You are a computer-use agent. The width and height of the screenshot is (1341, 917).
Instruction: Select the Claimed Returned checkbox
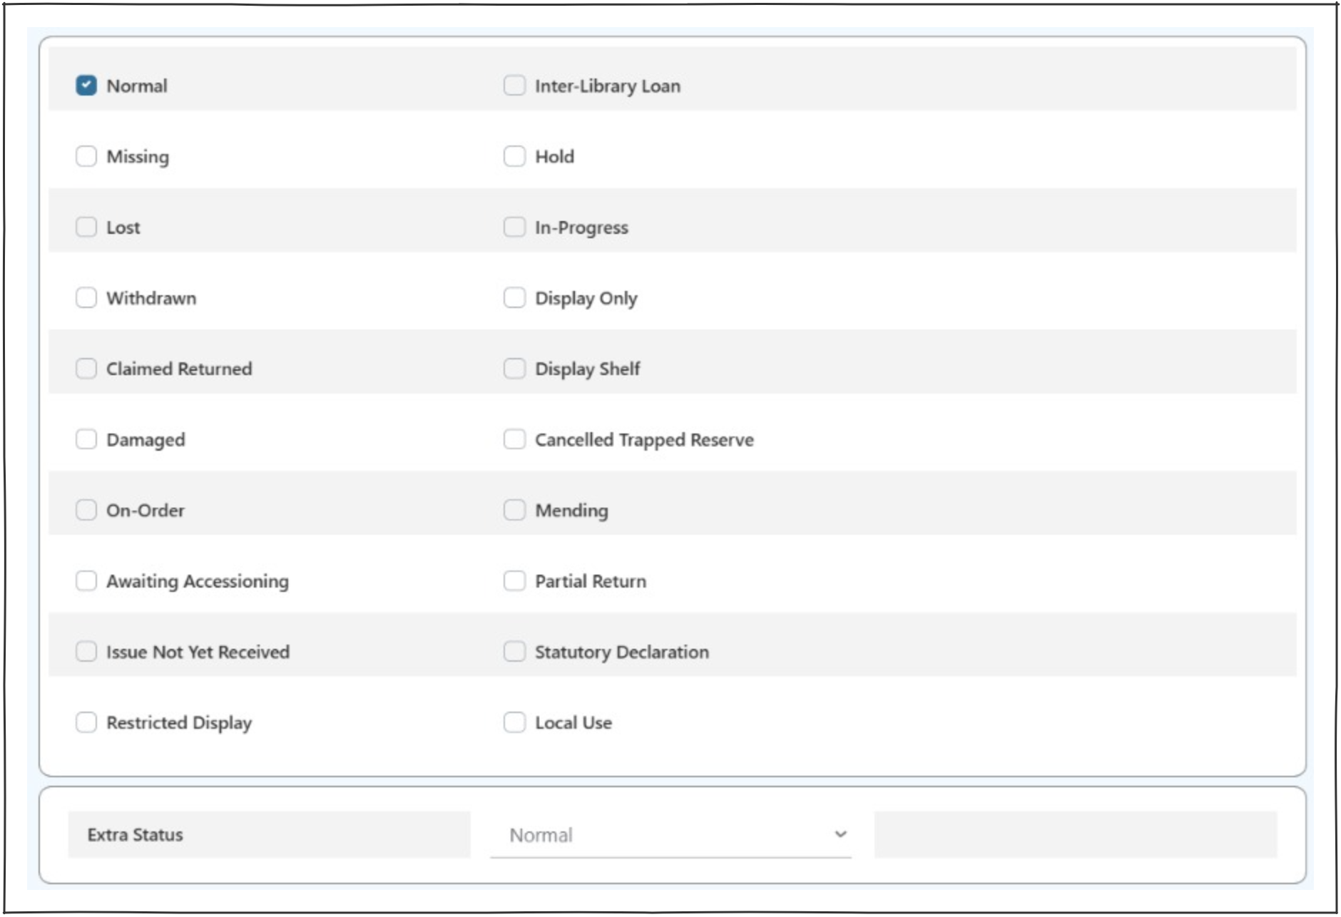pyautogui.click(x=86, y=369)
